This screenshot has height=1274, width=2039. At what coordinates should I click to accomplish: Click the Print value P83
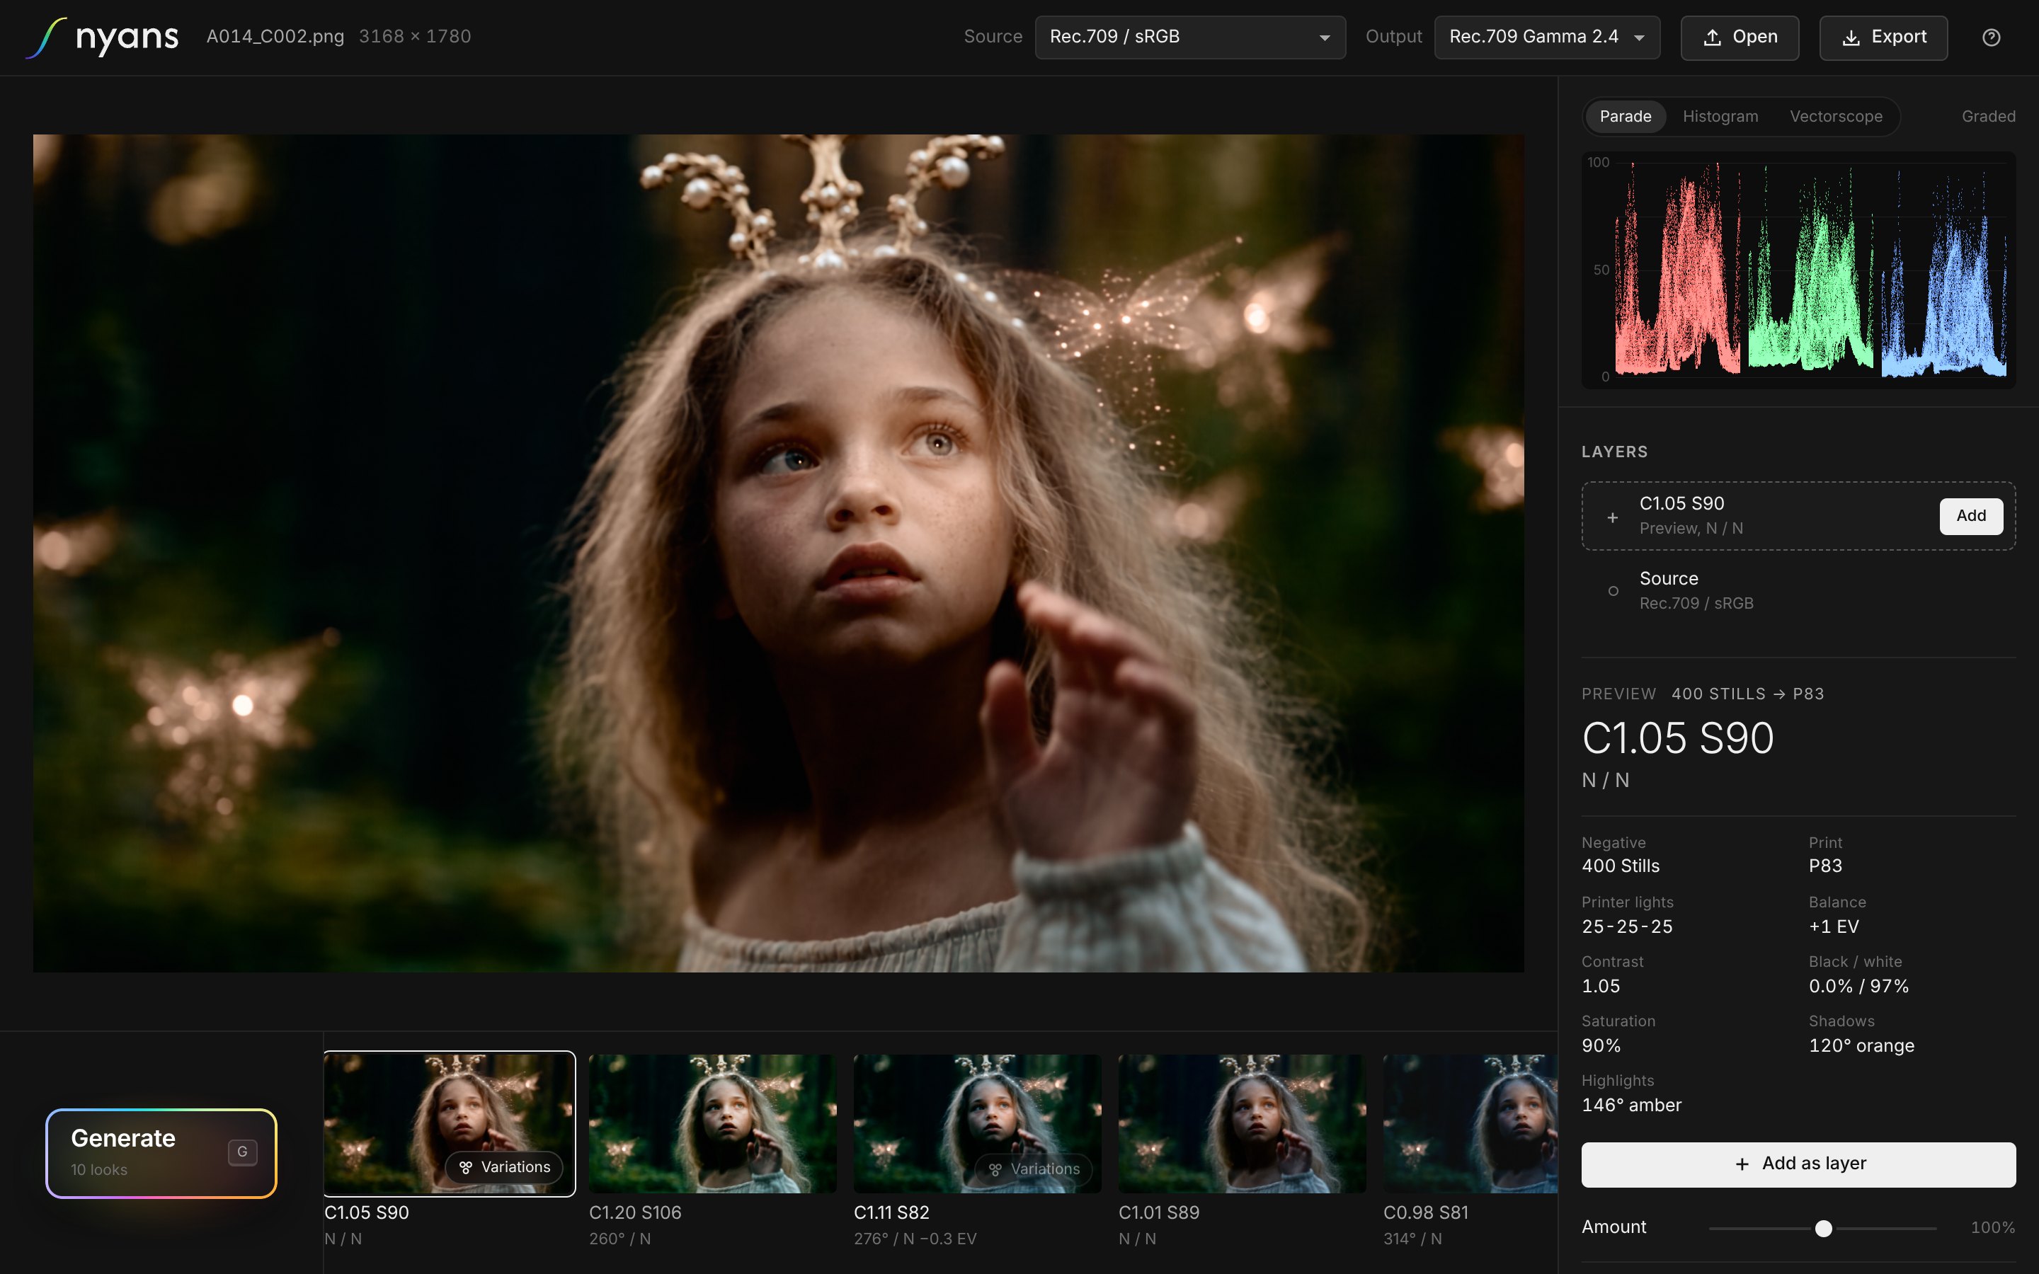pos(1825,866)
